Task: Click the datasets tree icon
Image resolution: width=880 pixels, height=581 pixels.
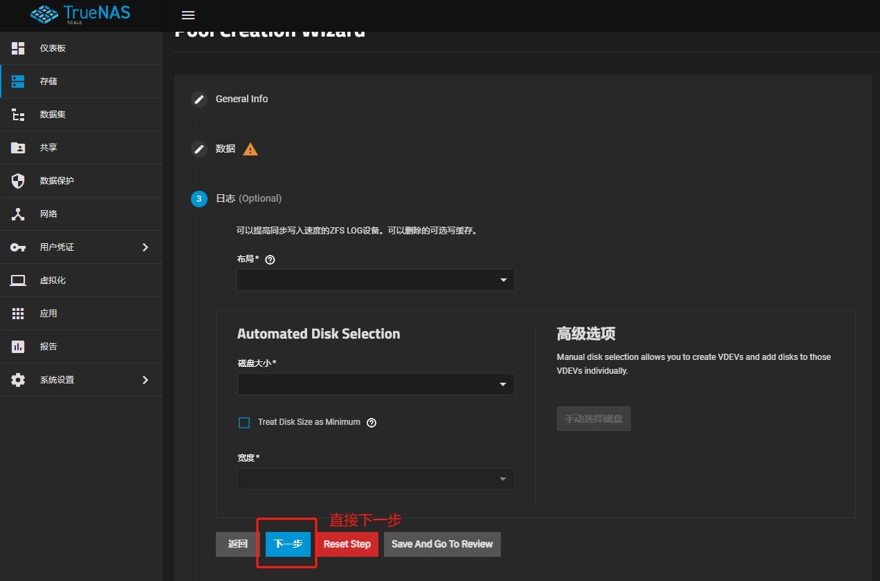Action: click(18, 115)
